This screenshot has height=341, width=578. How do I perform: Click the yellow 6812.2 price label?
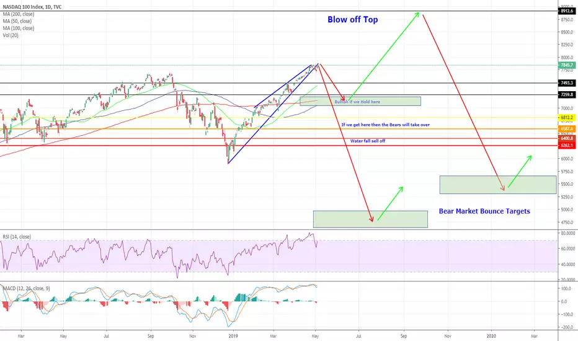click(567, 118)
